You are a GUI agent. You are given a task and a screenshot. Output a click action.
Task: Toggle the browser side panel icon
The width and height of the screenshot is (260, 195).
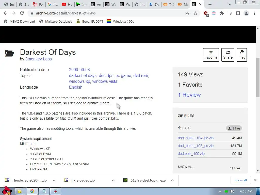[x=238, y=13]
